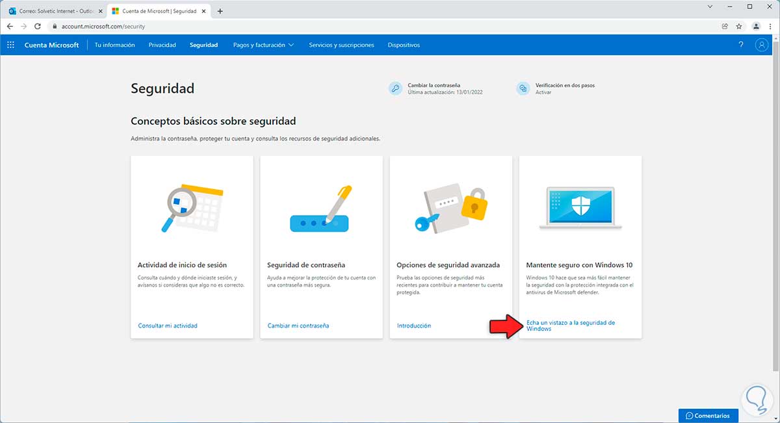The image size is (780, 423).
Task: Open the Chrome profile avatar
Action: pos(756,26)
